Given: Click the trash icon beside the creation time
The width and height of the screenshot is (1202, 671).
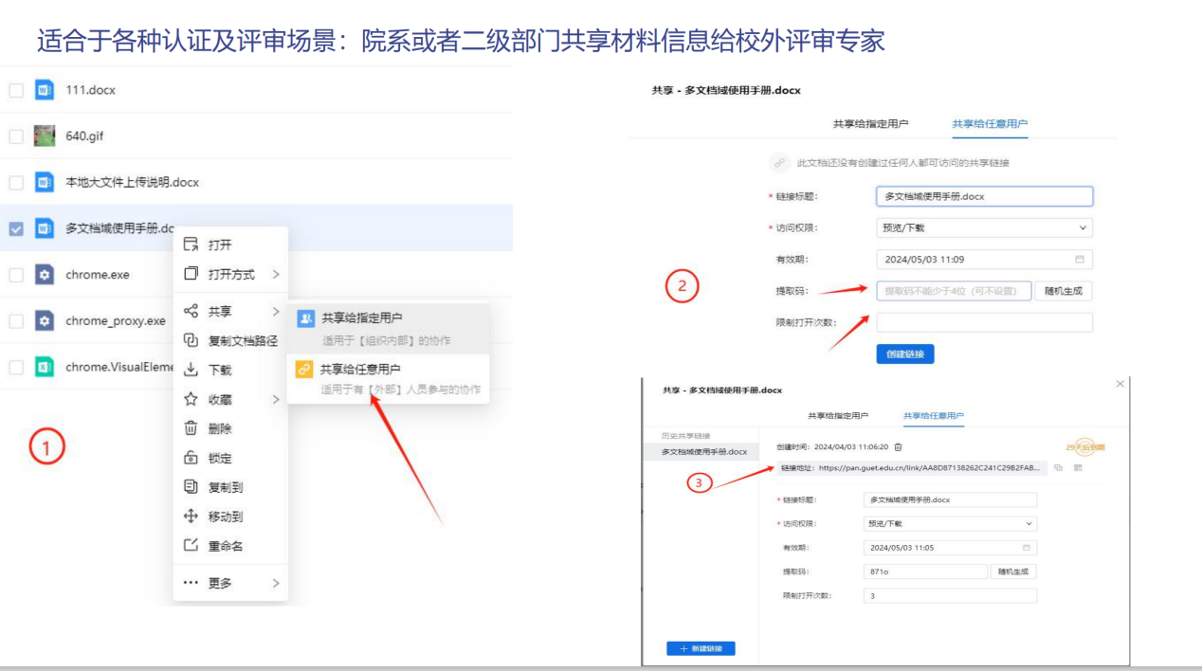Looking at the screenshot, I should click(899, 446).
